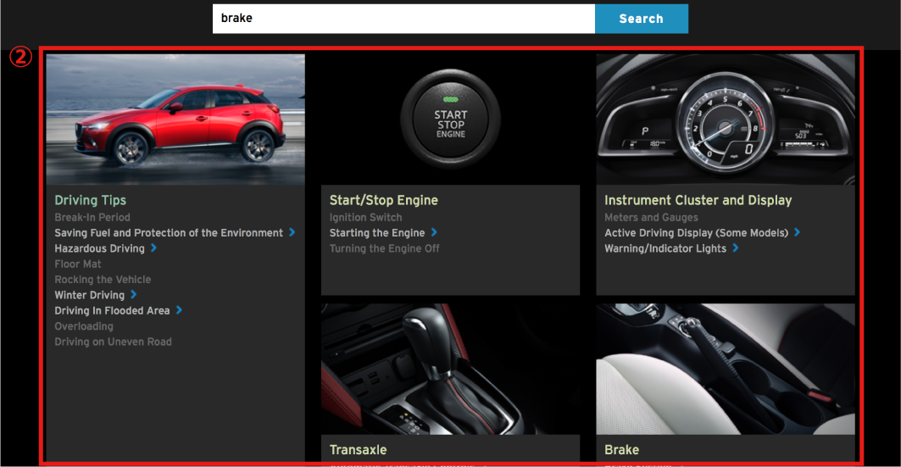Viewport: 901px width, 467px height.
Task: Click the search field containing 'brake'
Action: (403, 19)
